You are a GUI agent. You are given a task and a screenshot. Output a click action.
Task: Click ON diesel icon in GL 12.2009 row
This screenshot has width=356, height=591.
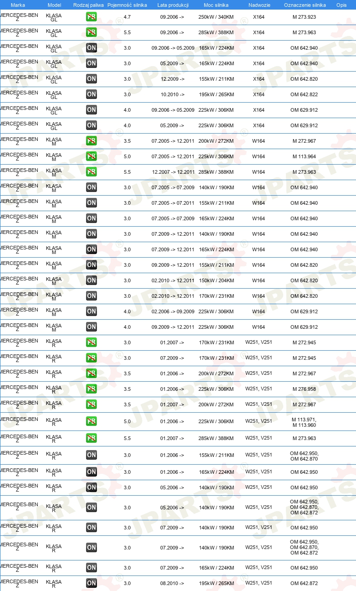click(x=92, y=79)
